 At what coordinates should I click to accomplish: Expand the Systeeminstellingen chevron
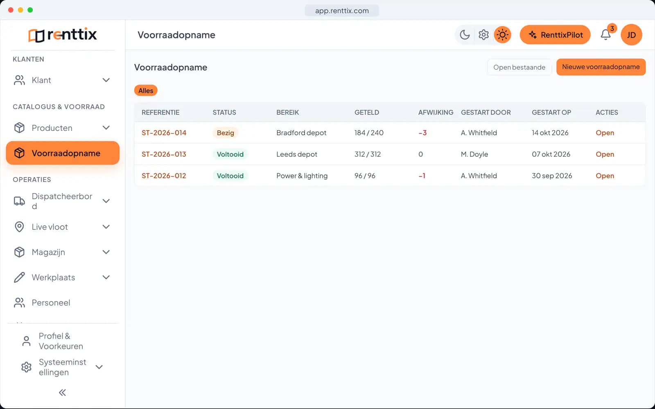pyautogui.click(x=99, y=367)
